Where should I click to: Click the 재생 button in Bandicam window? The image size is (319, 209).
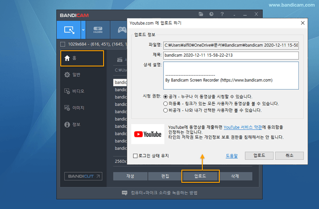(x=130, y=176)
